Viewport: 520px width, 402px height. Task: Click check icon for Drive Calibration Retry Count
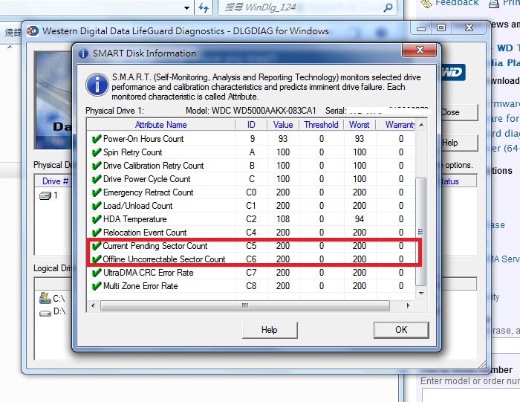tap(96, 166)
